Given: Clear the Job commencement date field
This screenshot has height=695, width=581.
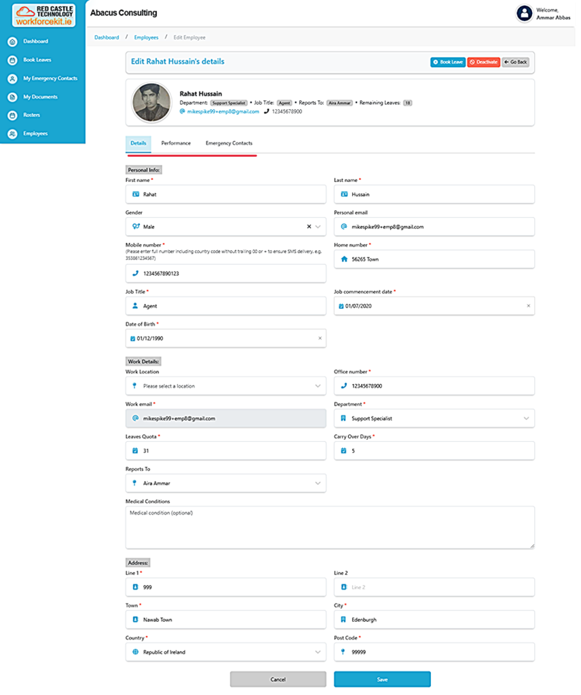Looking at the screenshot, I should pyautogui.click(x=528, y=306).
